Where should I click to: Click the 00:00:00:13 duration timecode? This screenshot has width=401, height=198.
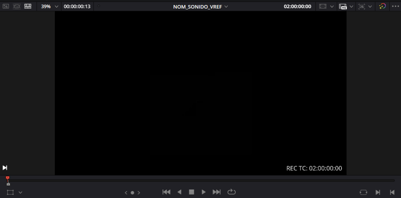(x=77, y=6)
